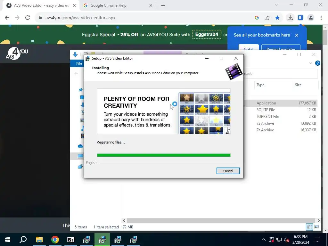Open Windows taskbar search
This screenshot has width=328, height=246.
point(23,240)
